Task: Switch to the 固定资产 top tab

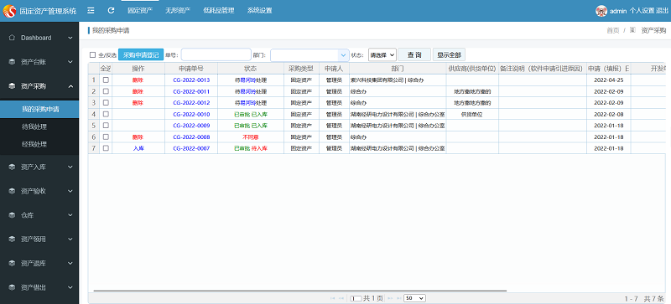Action: 140,11
